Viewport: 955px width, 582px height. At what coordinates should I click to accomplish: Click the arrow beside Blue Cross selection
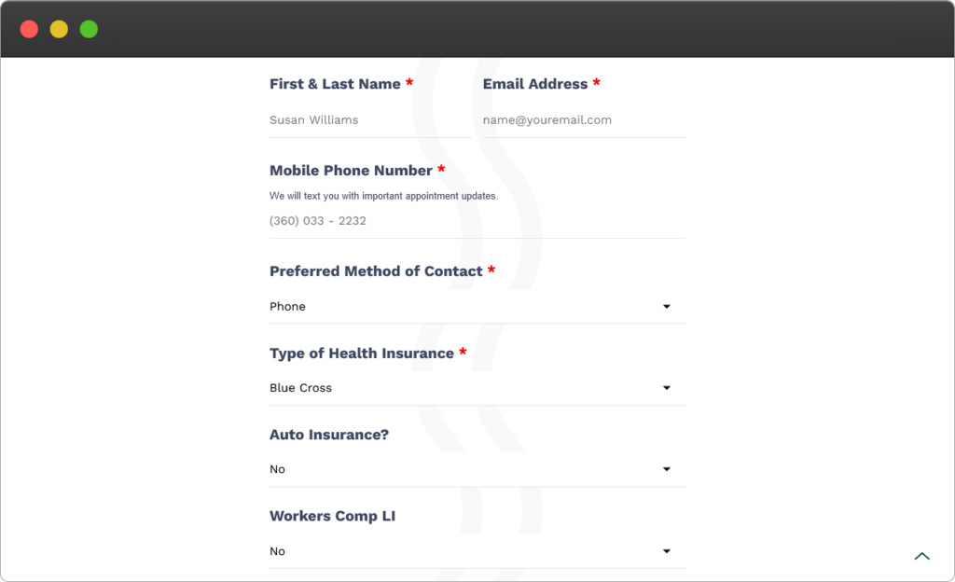pos(666,388)
